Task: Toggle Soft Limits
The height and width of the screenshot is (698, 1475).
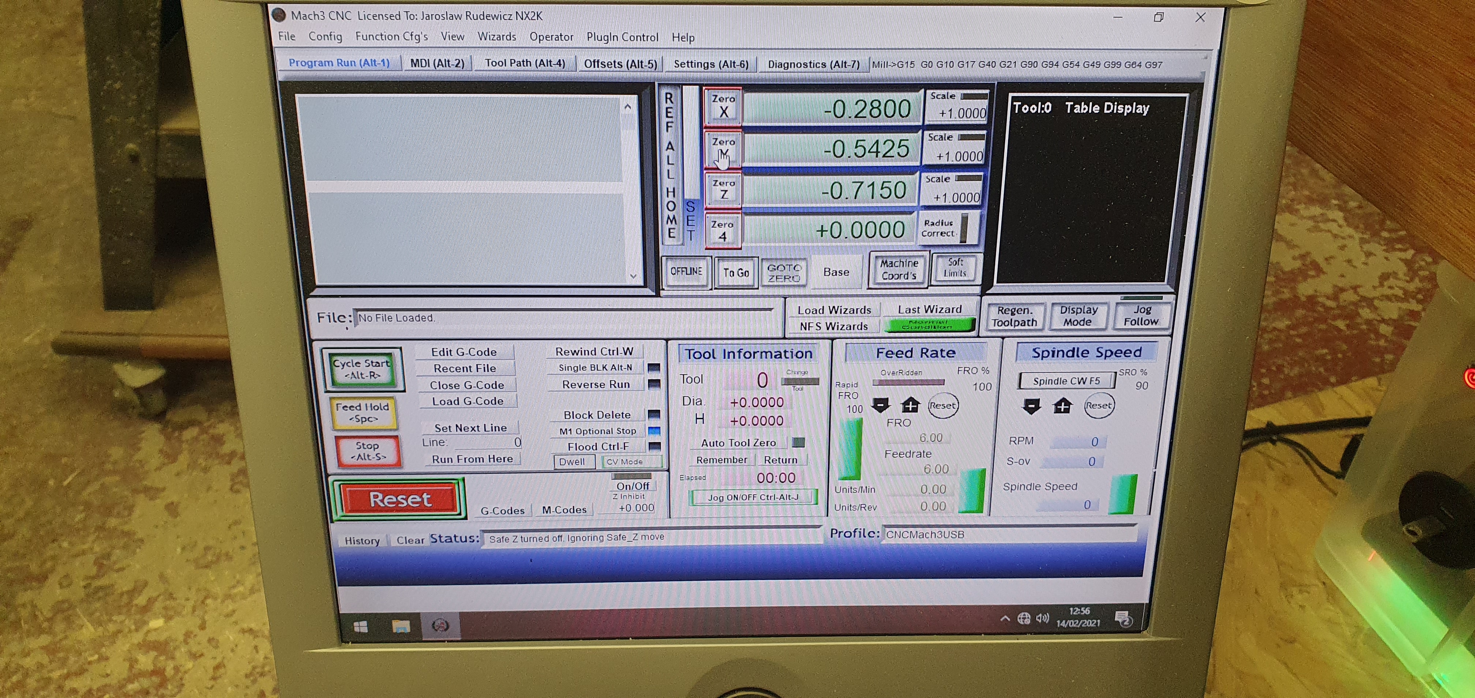Action: 954,268
